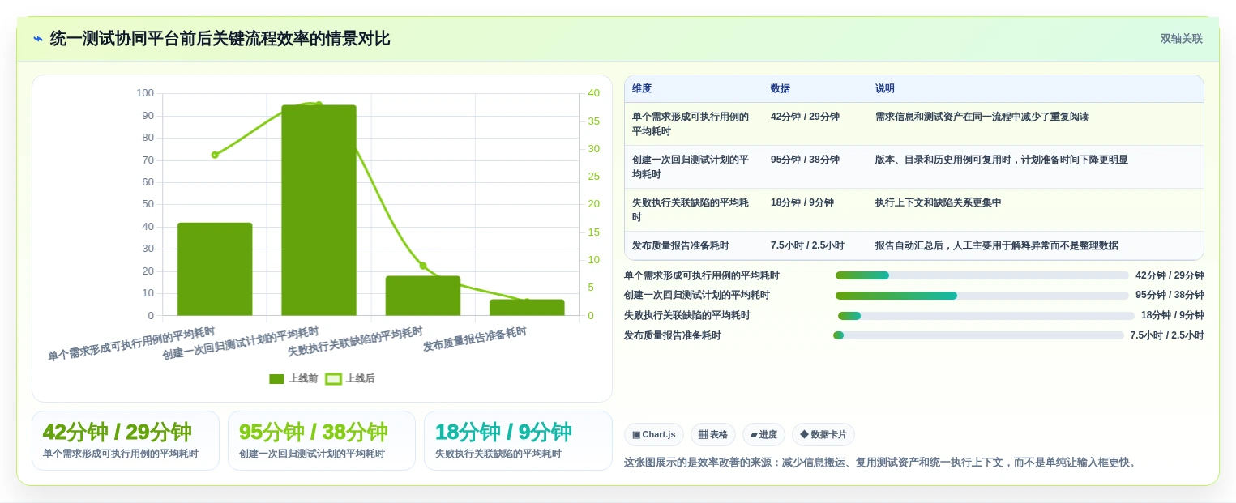Screen dimensions: 1236x503
Task: Click the footer summary starting 这张图展示的是效率改善的来源
Action: click(x=882, y=463)
